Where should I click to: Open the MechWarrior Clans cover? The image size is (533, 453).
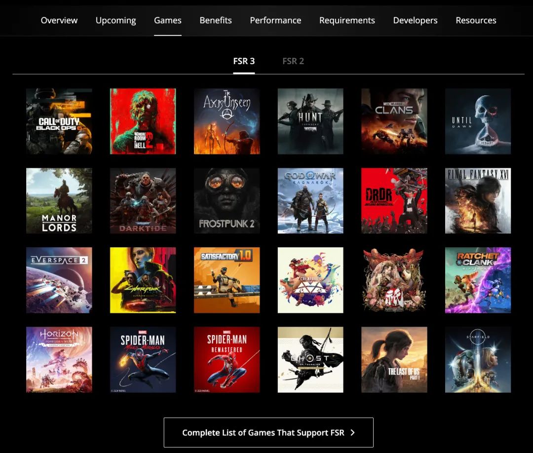pos(394,121)
